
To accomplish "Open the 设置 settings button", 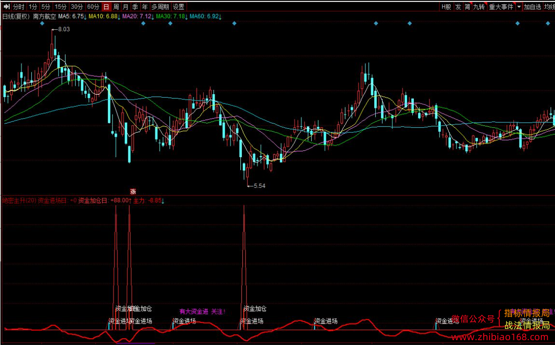I will coord(178,7).
